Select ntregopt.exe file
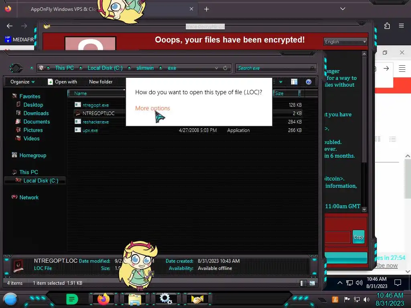The image size is (411, 308). point(96,105)
